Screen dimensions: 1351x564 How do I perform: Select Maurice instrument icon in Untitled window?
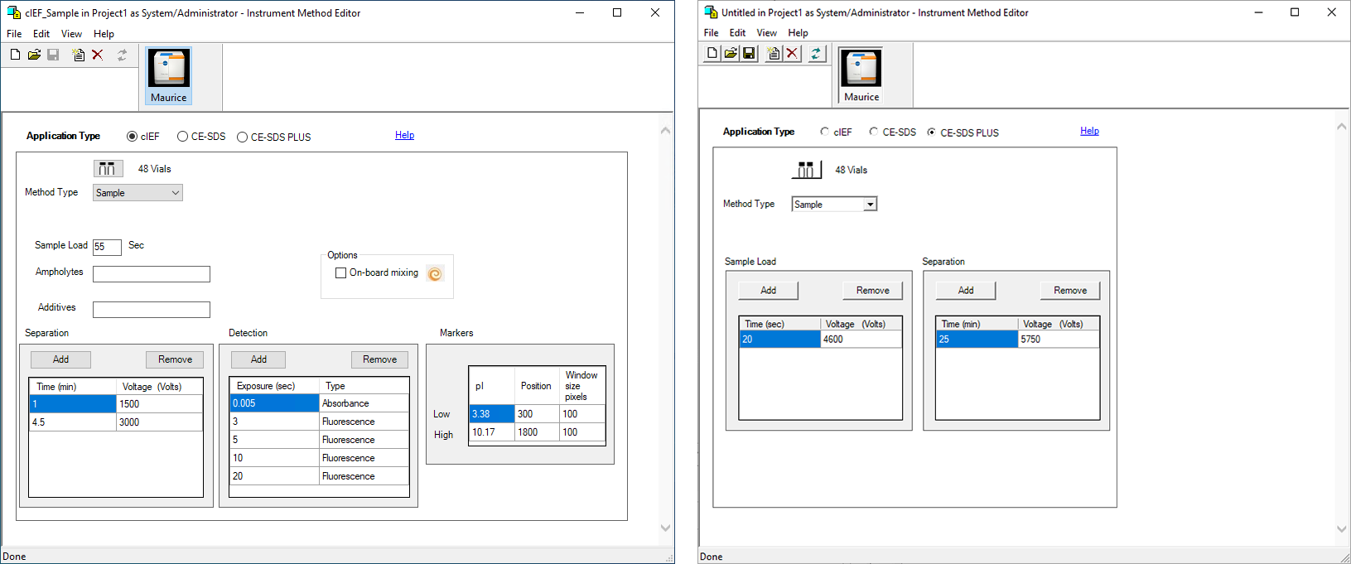click(861, 75)
